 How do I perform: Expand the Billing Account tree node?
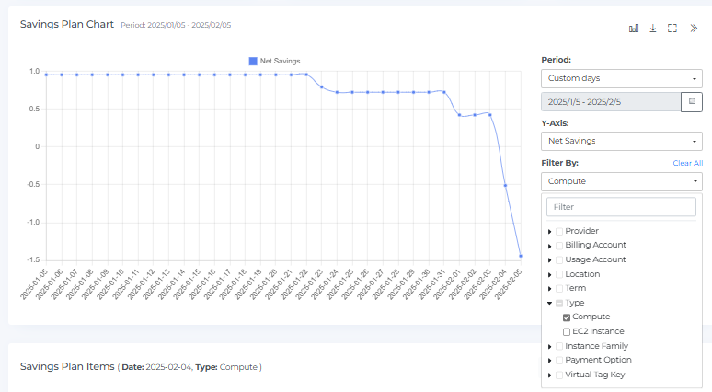[x=550, y=246]
